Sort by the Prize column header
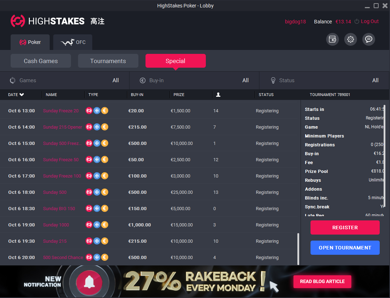This screenshot has width=390, height=298. [179, 95]
